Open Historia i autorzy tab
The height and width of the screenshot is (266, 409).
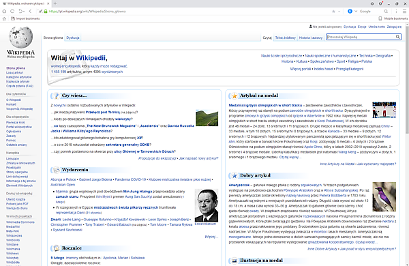pyautogui.click(x=311, y=38)
